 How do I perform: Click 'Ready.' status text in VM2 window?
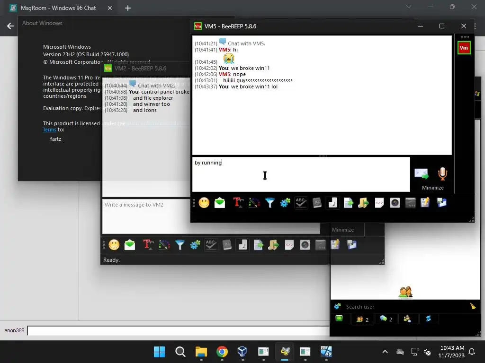pos(111,260)
